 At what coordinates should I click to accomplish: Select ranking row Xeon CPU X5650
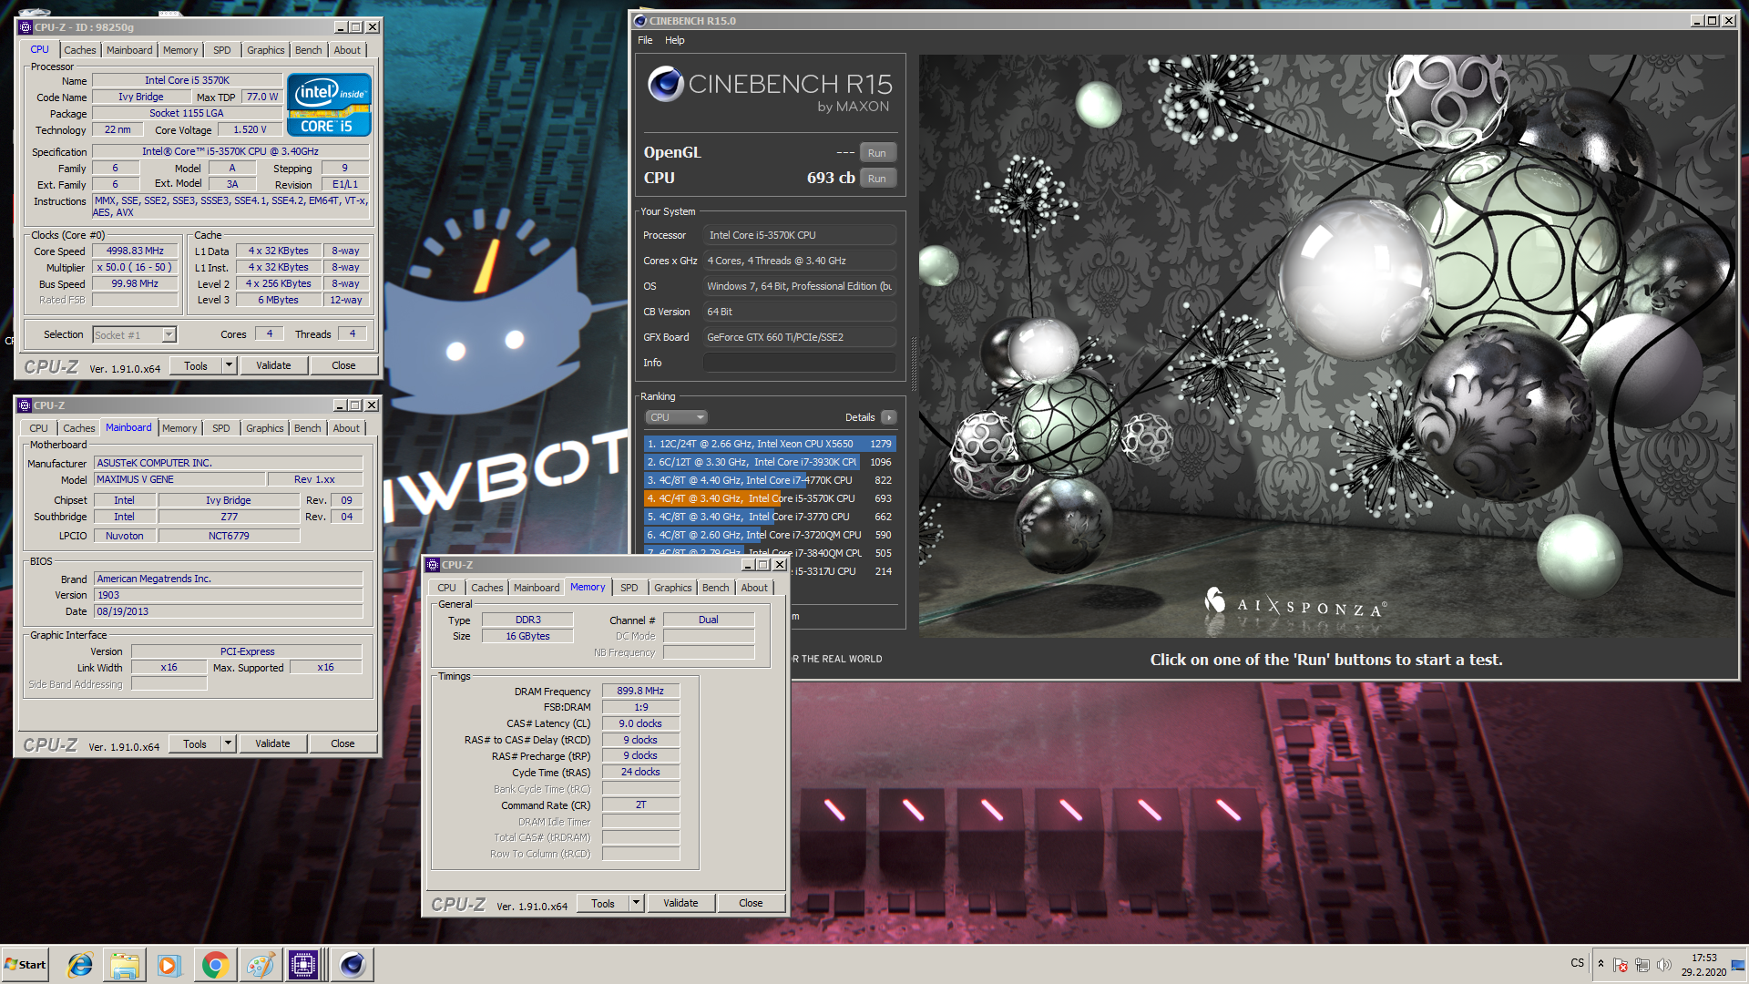(770, 444)
